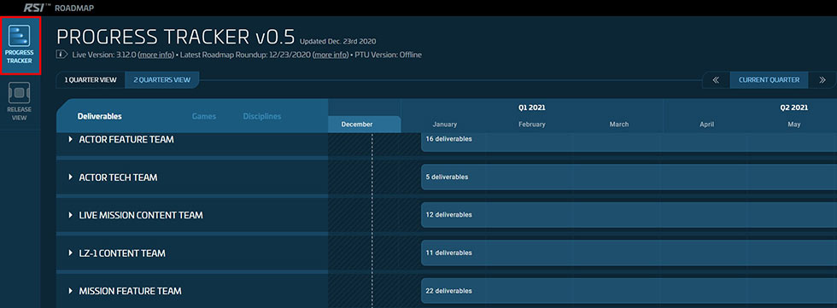Go to previous quarter with double-left arrows

[x=716, y=80]
